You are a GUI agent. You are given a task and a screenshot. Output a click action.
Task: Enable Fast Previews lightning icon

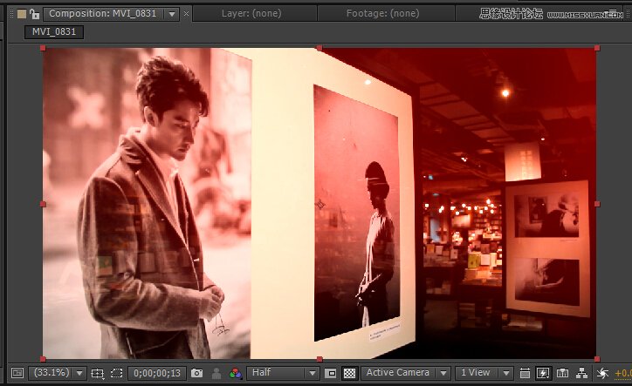click(543, 373)
